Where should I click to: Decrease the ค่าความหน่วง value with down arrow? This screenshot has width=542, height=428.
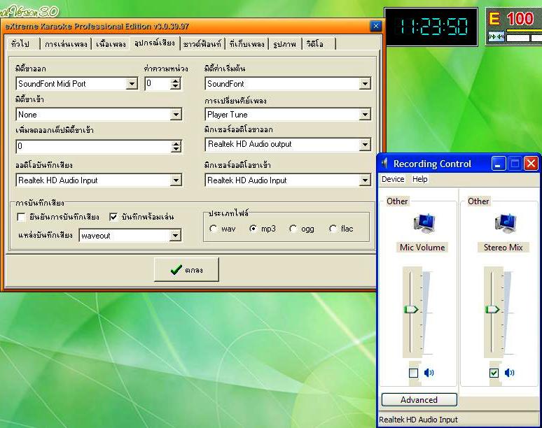176,86
